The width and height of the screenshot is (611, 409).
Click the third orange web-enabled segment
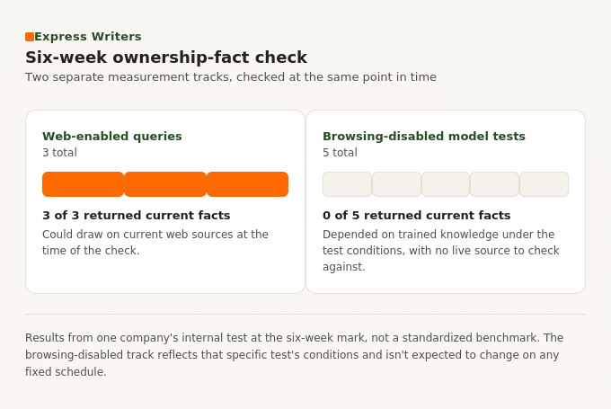(x=247, y=184)
